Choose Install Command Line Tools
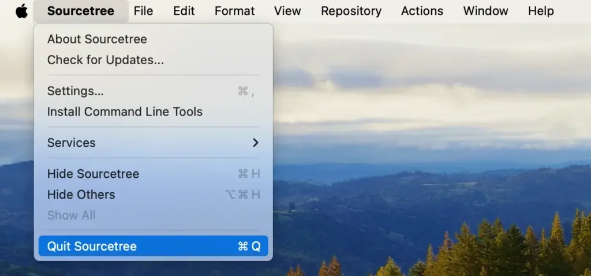The height and width of the screenshot is (276, 591). point(153,111)
